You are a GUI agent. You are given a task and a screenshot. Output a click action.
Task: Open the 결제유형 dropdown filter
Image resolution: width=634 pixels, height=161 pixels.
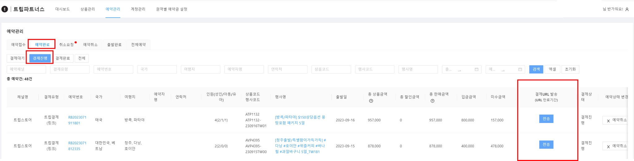coord(70,69)
